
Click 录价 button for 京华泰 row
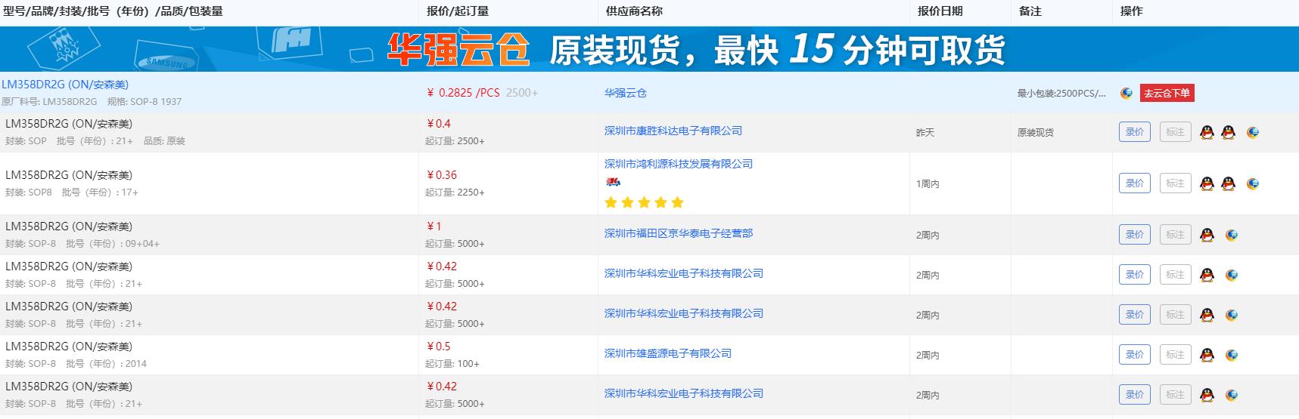coord(1135,235)
